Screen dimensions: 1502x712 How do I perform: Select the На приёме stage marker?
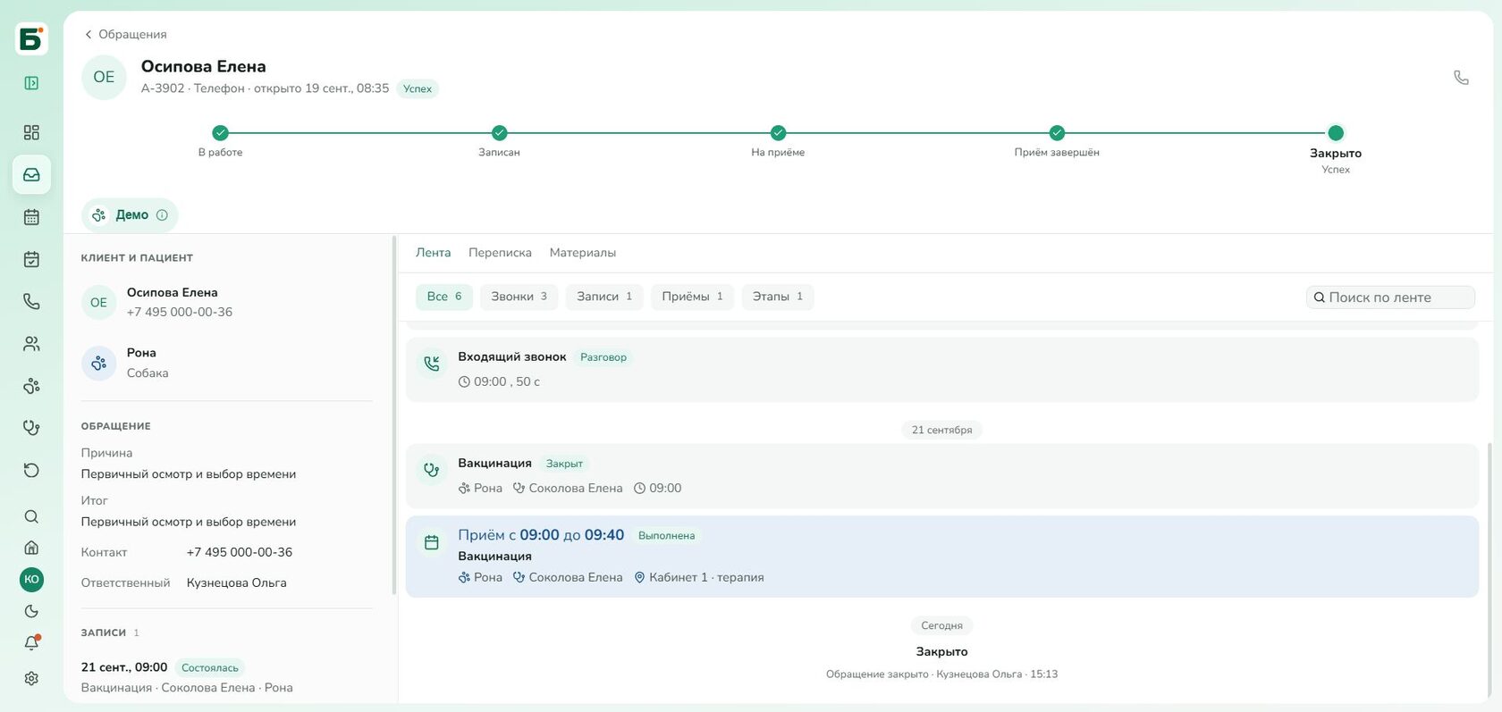778,133
